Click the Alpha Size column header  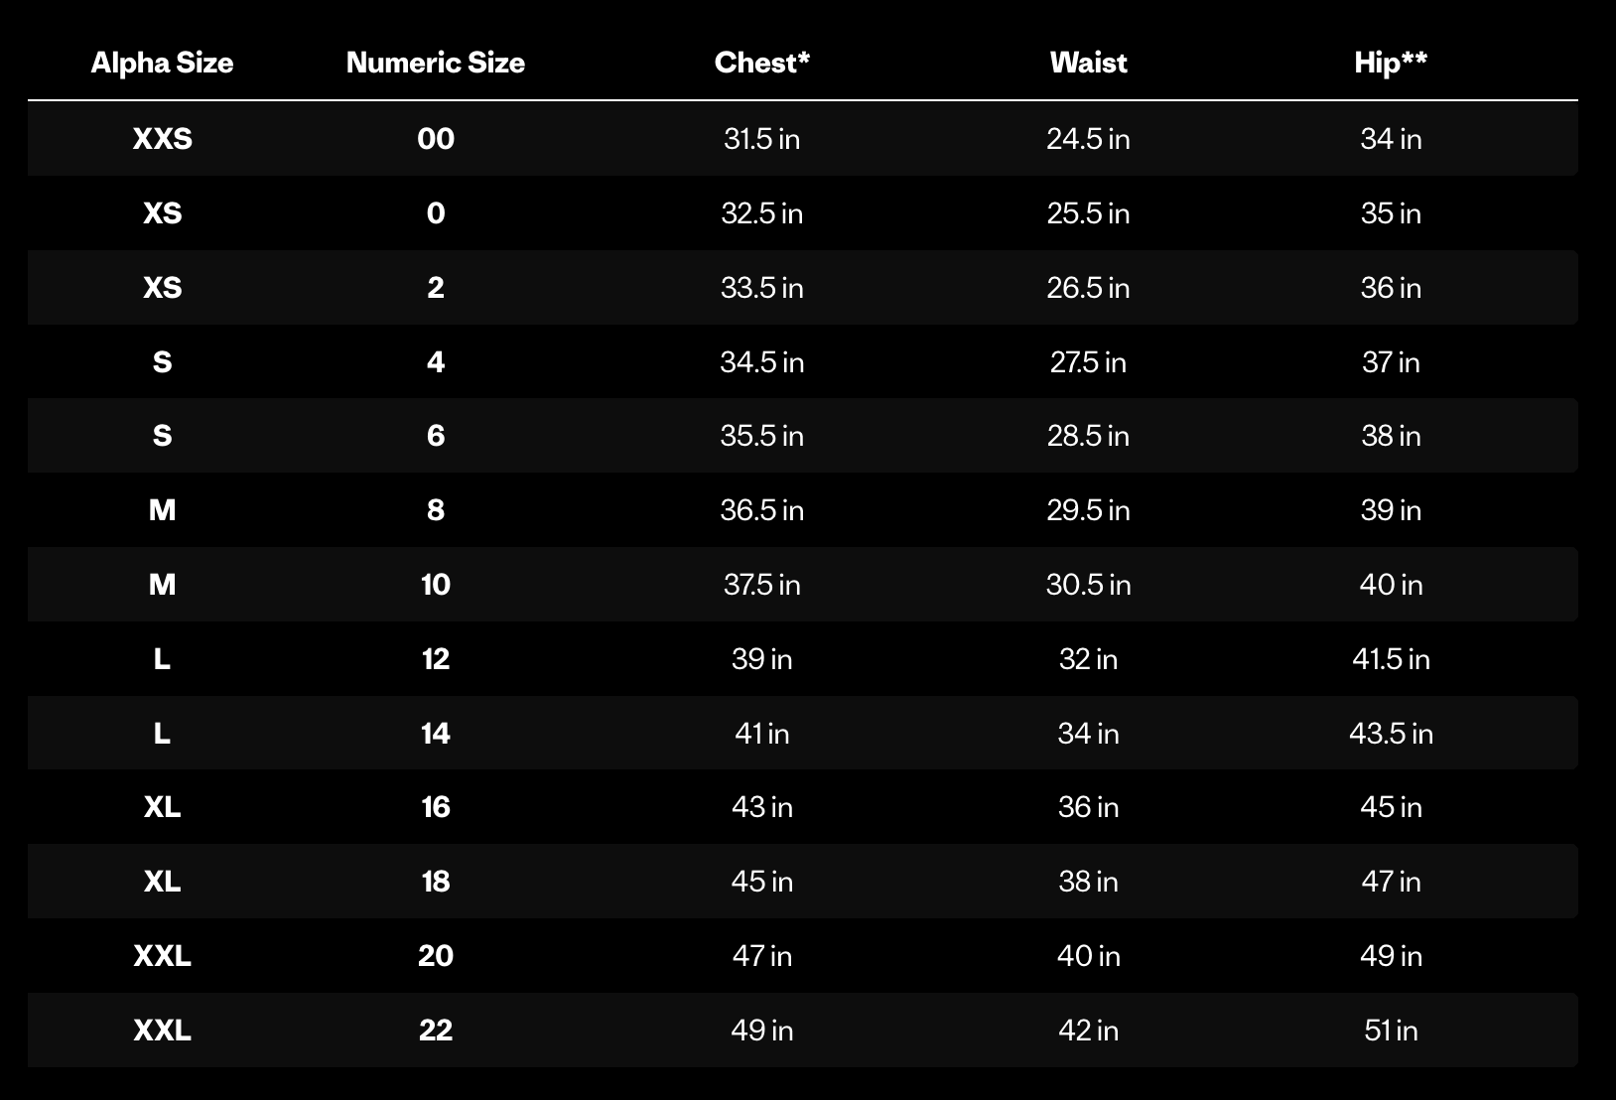(x=162, y=63)
